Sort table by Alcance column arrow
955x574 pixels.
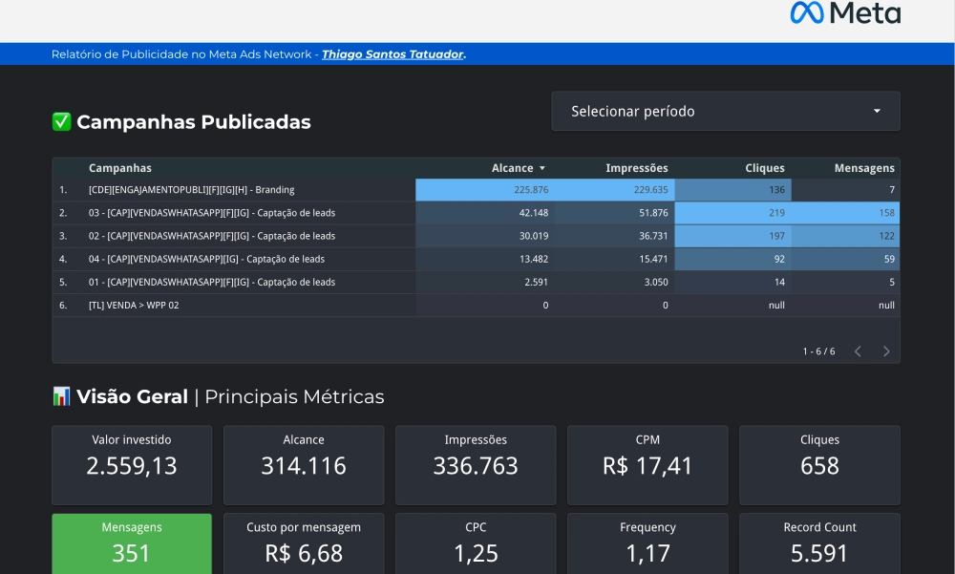point(542,168)
